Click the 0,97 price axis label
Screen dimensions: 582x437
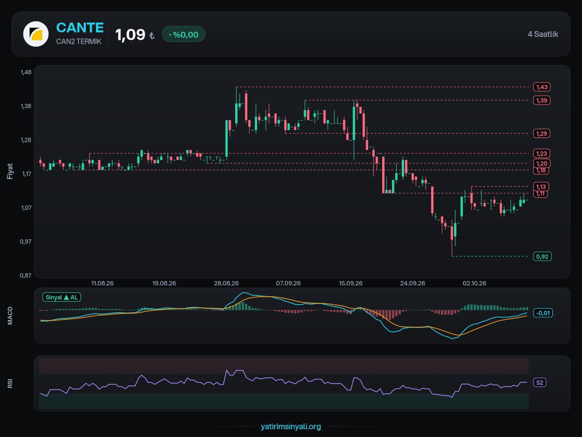coord(26,242)
